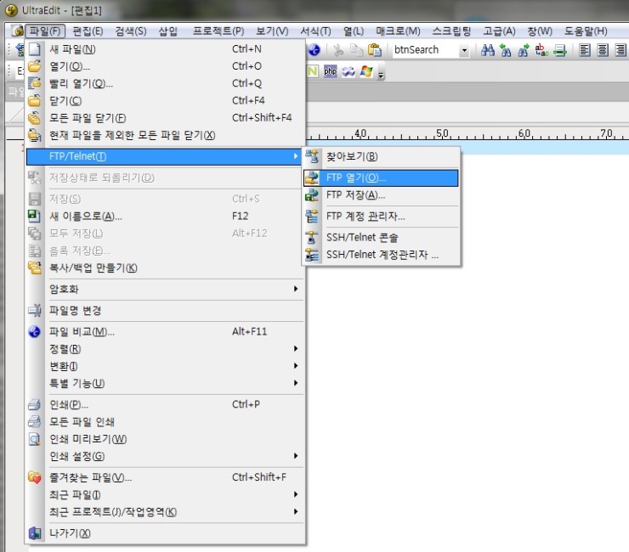The image size is (629, 552).
Task: Click the Center Align toolbar icon
Action: point(603,50)
